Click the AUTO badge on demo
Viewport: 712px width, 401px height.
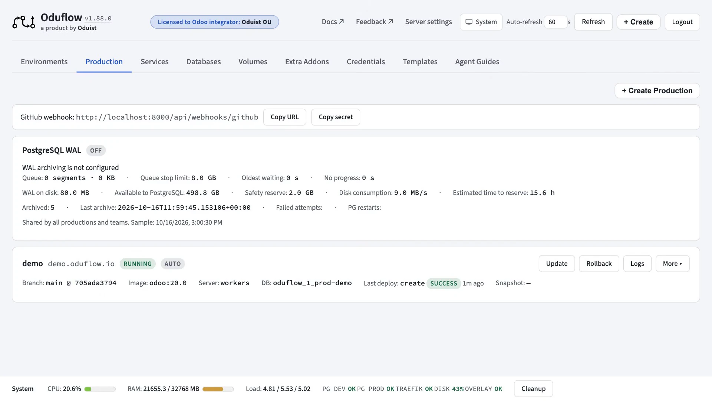coord(172,264)
